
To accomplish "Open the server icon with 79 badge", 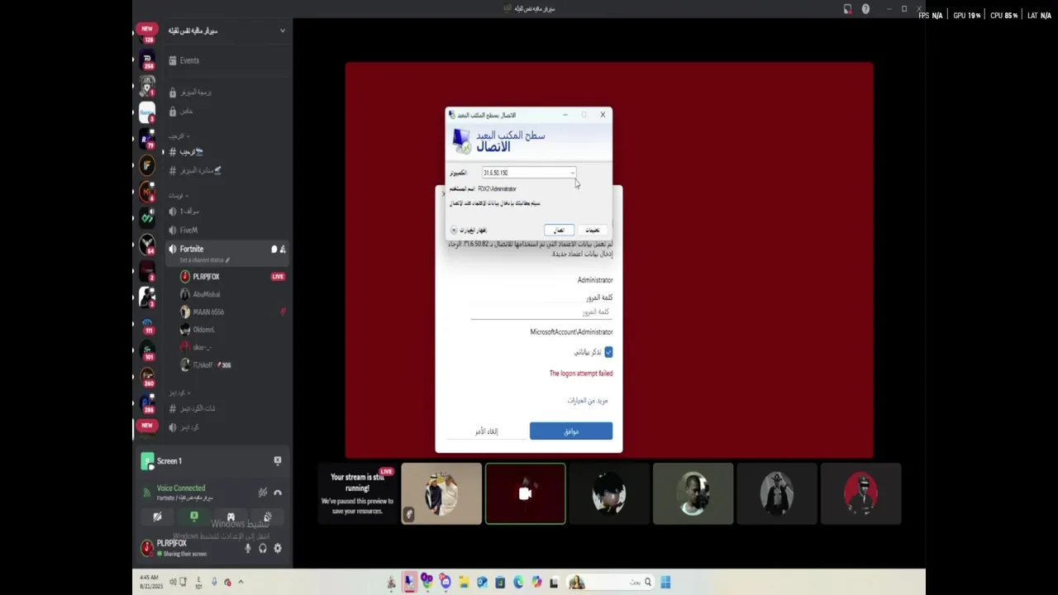I will pos(147,138).
